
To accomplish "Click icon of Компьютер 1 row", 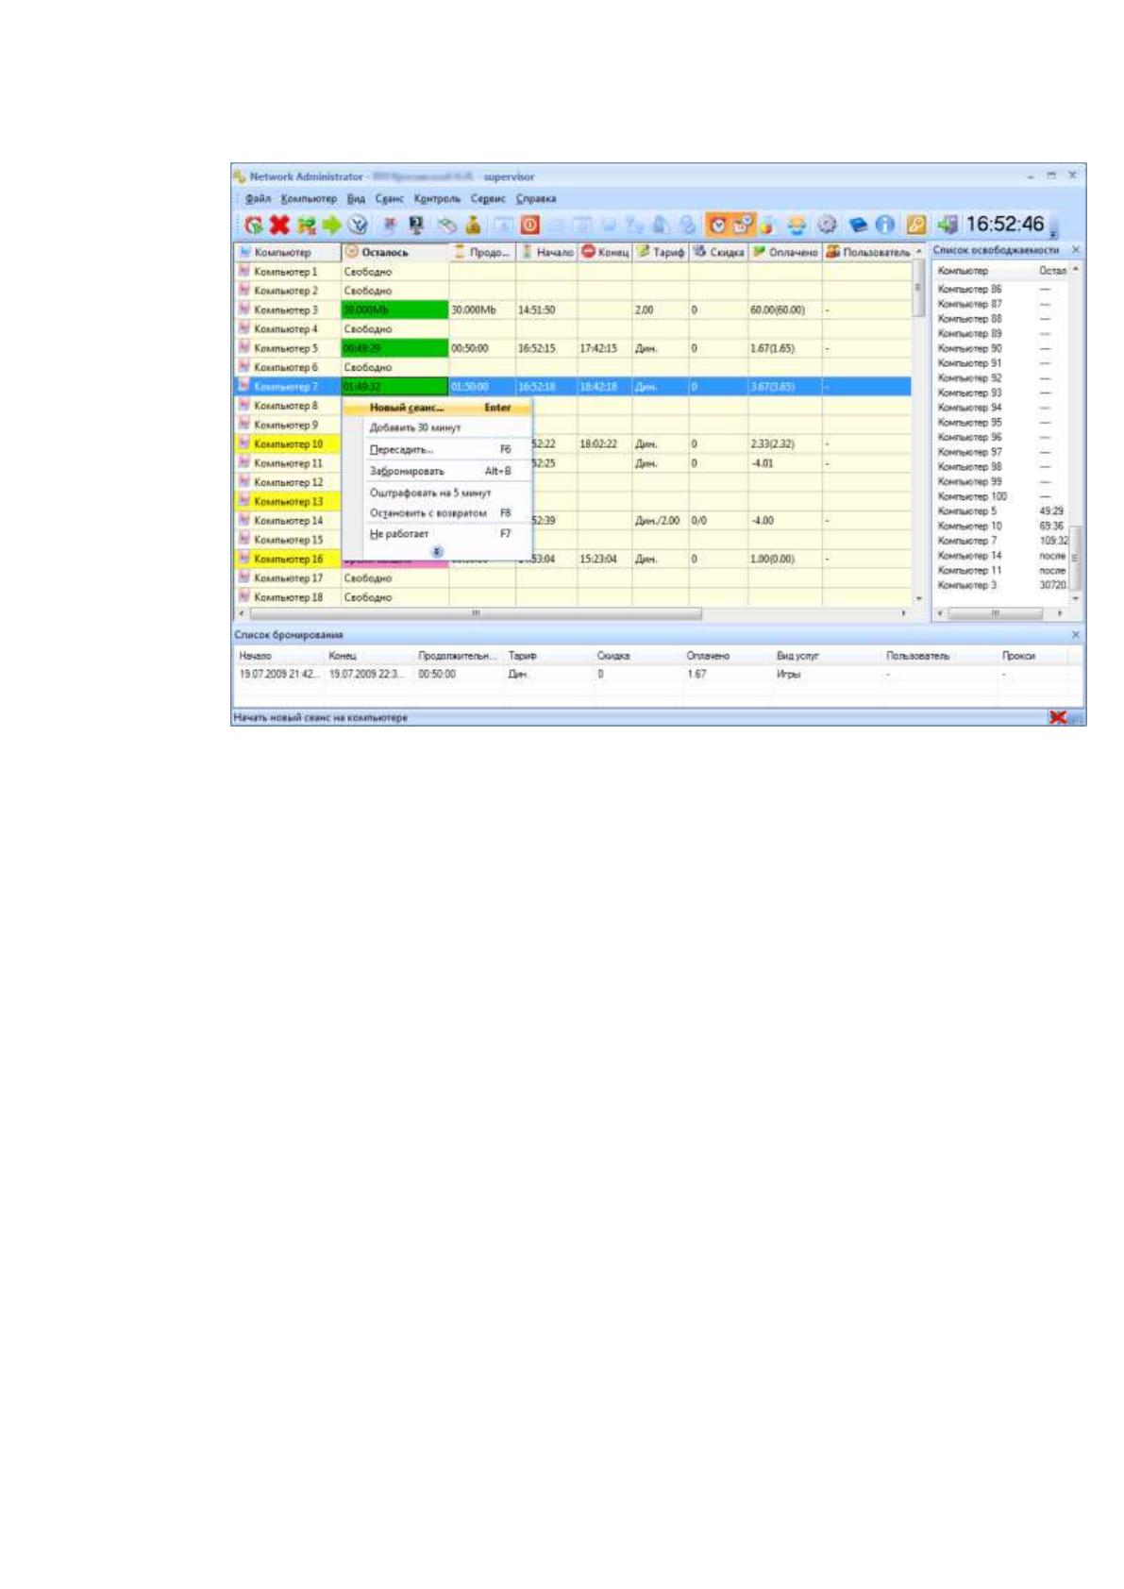I will (244, 271).
